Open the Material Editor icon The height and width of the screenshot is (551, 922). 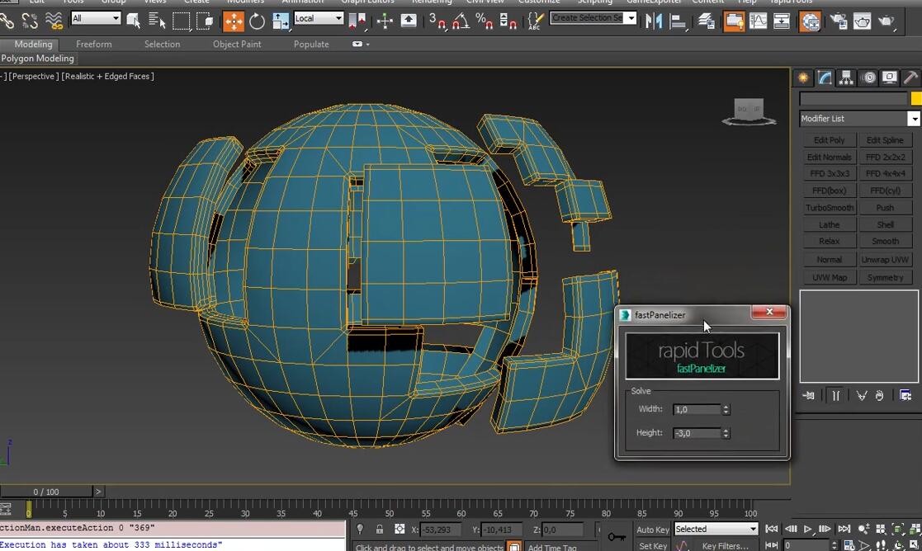click(810, 21)
